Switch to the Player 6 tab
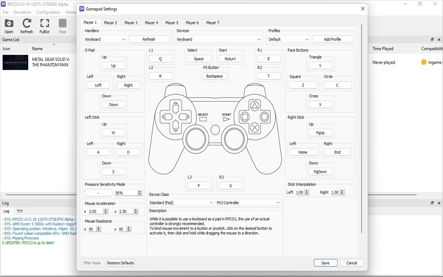This screenshot has height=277, width=443. tap(192, 23)
